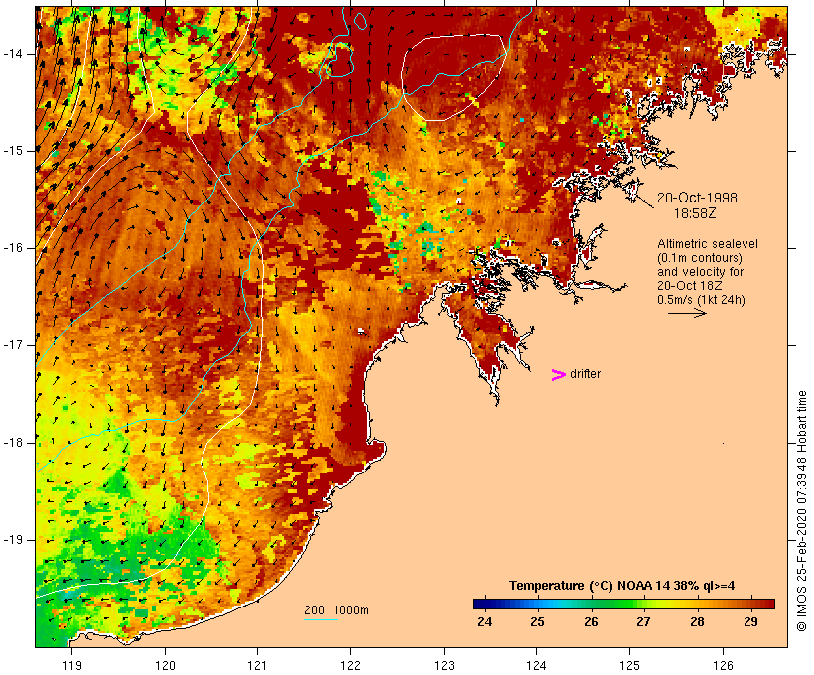Click the longitude label '124'

coord(536,665)
